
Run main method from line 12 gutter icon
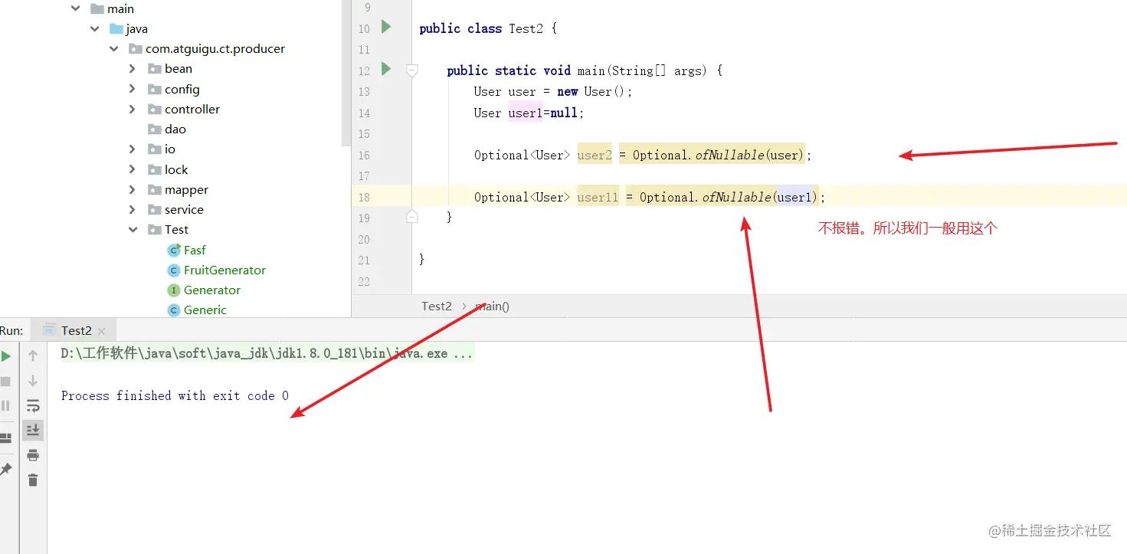386,69
